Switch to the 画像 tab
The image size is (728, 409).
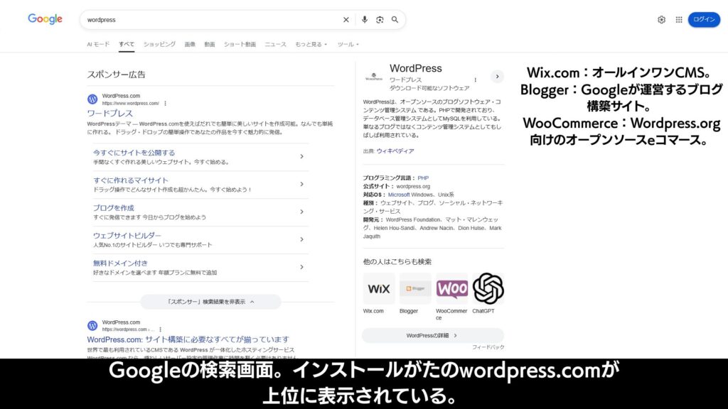(x=190, y=44)
